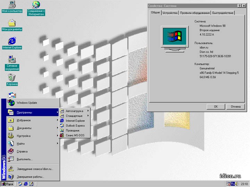
Task: Expand the Стандартные submenu arrow
Action: pyautogui.click(x=88, y=116)
